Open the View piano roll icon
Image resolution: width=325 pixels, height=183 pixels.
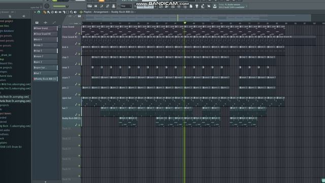167,7
